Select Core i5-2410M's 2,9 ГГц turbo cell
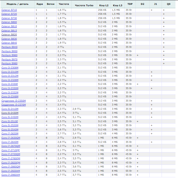 pyautogui.click(x=84, y=109)
